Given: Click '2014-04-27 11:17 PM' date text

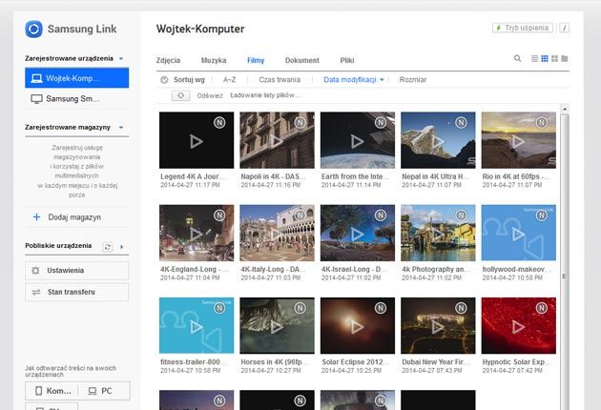Looking at the screenshot, I should coord(190,186).
